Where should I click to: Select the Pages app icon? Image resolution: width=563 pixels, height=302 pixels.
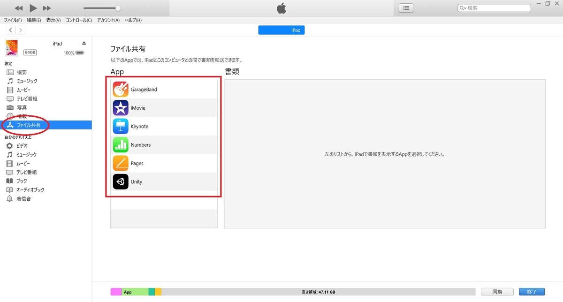click(x=121, y=163)
